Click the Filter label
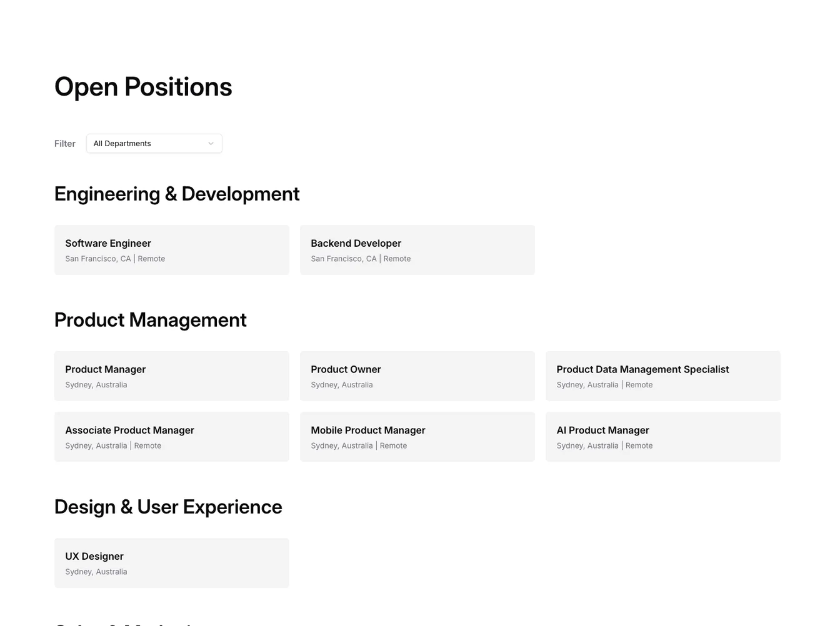The height and width of the screenshot is (626, 835). pyautogui.click(x=64, y=143)
